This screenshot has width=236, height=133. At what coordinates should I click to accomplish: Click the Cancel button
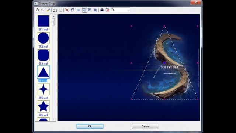click(145, 126)
